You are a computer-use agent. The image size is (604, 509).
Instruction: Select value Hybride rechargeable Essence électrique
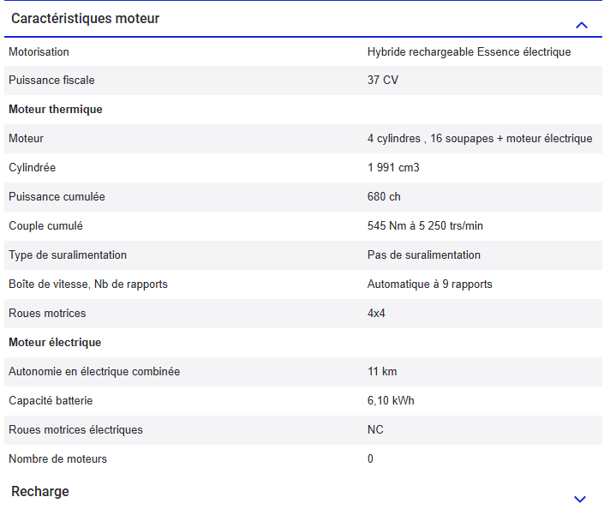coord(469,52)
